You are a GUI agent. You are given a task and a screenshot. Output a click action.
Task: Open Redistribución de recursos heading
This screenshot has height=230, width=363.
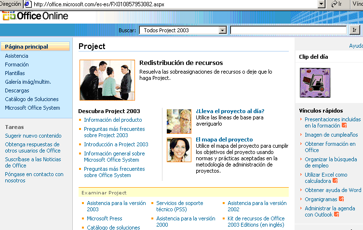pos(181,63)
